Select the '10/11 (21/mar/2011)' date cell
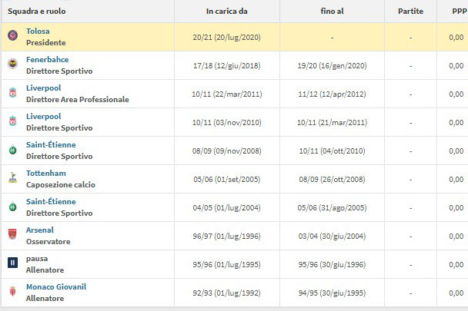This screenshot has height=311, width=468. tap(332, 123)
